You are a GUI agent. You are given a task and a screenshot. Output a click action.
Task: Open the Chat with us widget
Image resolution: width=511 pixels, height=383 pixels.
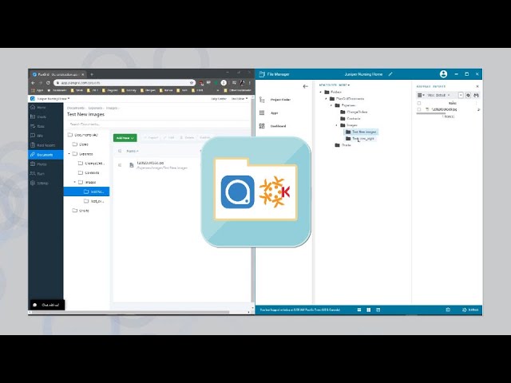[x=47, y=305]
